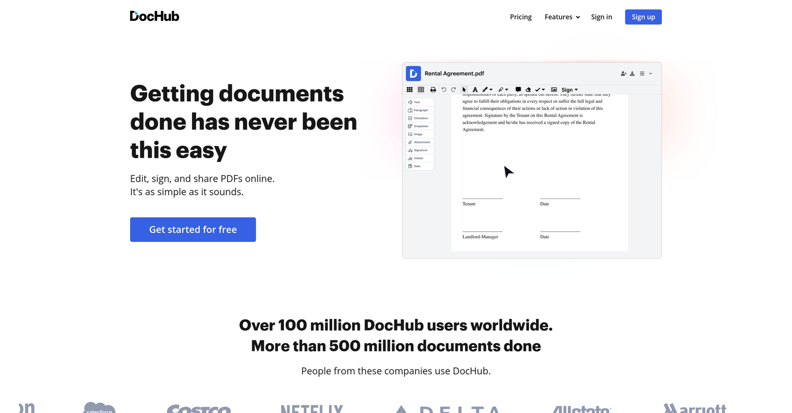Select the Rental Agreement.pdf file title
Screen dimensions: 792x413
click(454, 74)
